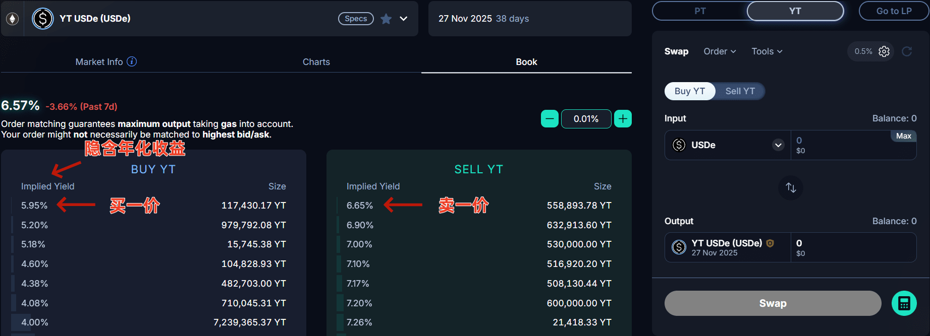Viewport: 930px width, 336px height.
Task: Increase the tick size with plus button
Action: (623, 119)
